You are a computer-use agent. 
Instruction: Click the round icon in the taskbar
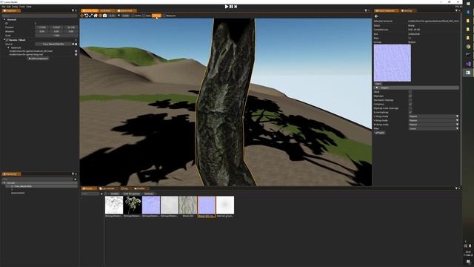[468, 47]
